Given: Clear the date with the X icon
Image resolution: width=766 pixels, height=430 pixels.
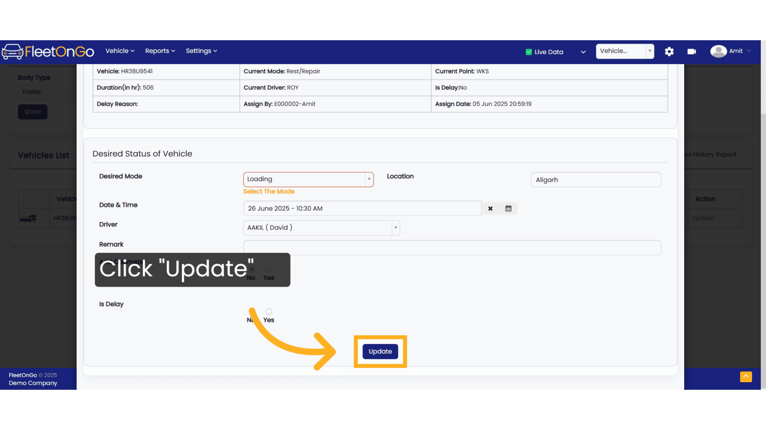Looking at the screenshot, I should click(490, 209).
